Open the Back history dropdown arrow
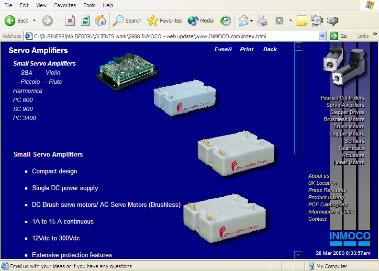The height and width of the screenshot is (271, 379). (x=34, y=21)
